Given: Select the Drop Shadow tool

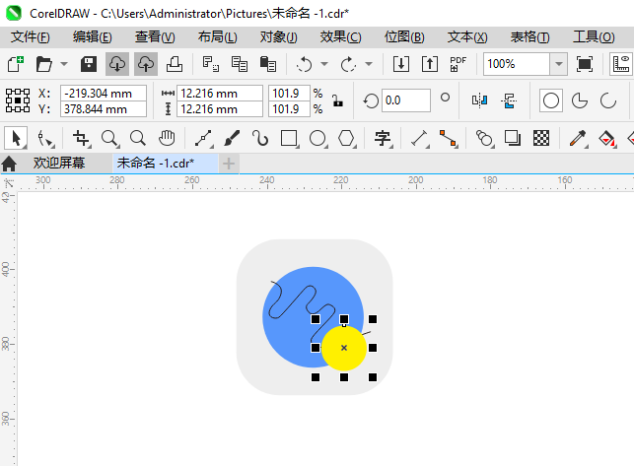Looking at the screenshot, I should (513, 138).
